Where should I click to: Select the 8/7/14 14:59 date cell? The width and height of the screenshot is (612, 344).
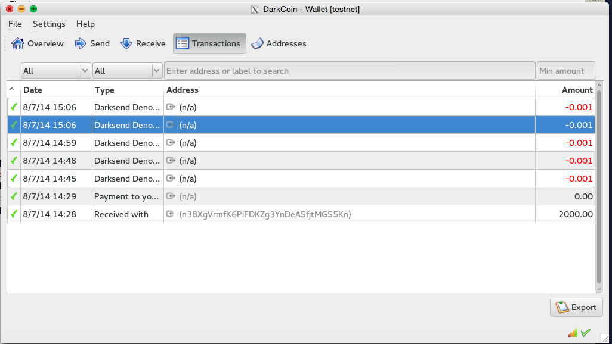[56, 143]
